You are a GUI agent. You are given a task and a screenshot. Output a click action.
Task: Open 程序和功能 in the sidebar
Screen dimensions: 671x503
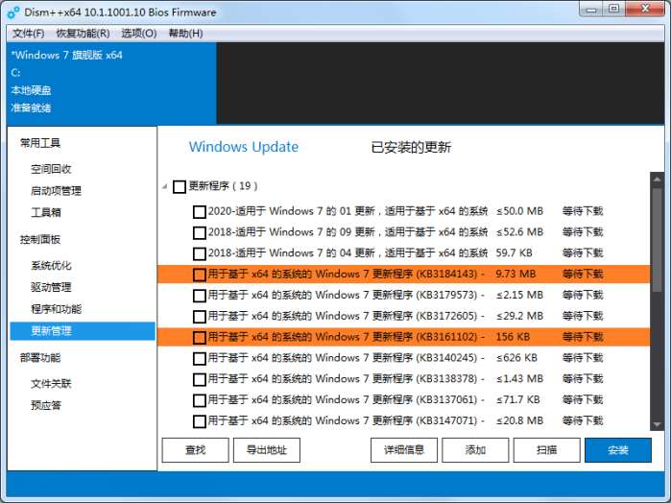coord(56,309)
